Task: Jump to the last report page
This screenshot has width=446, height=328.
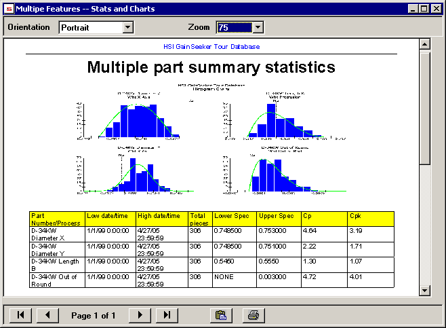Action: 167,315
